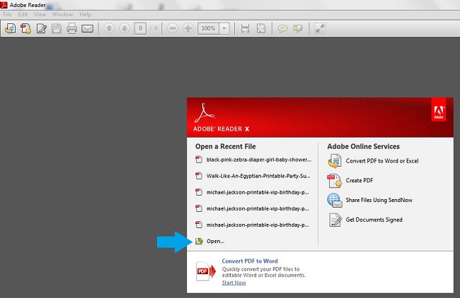Click the Convert PDF to Word or Excel icon
Screen dimensions: 460x298
(x=335, y=161)
